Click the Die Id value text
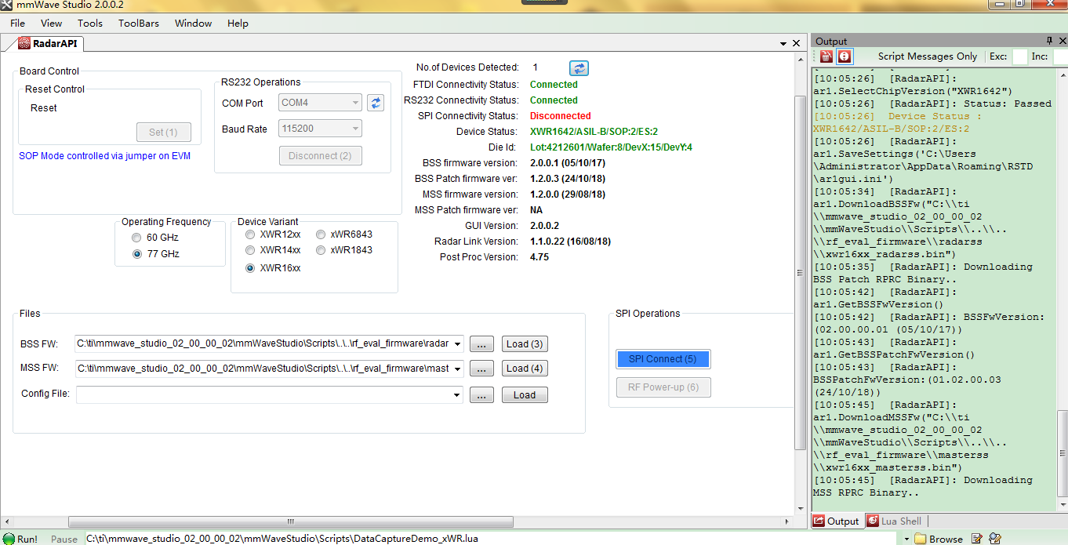Viewport: 1068px width, 545px height. (611, 147)
